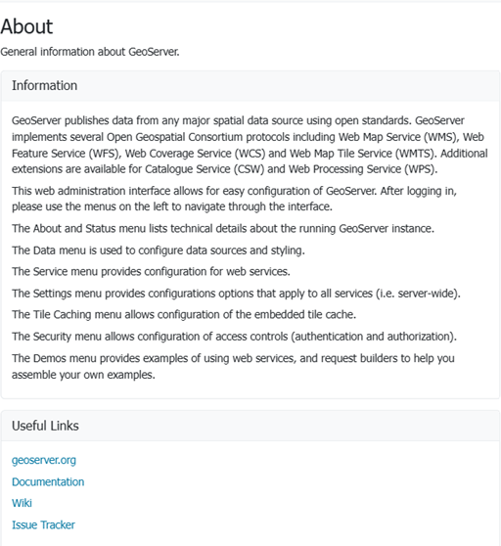Click the About page heading
Screen dimensions: 501x546
(x=26, y=26)
